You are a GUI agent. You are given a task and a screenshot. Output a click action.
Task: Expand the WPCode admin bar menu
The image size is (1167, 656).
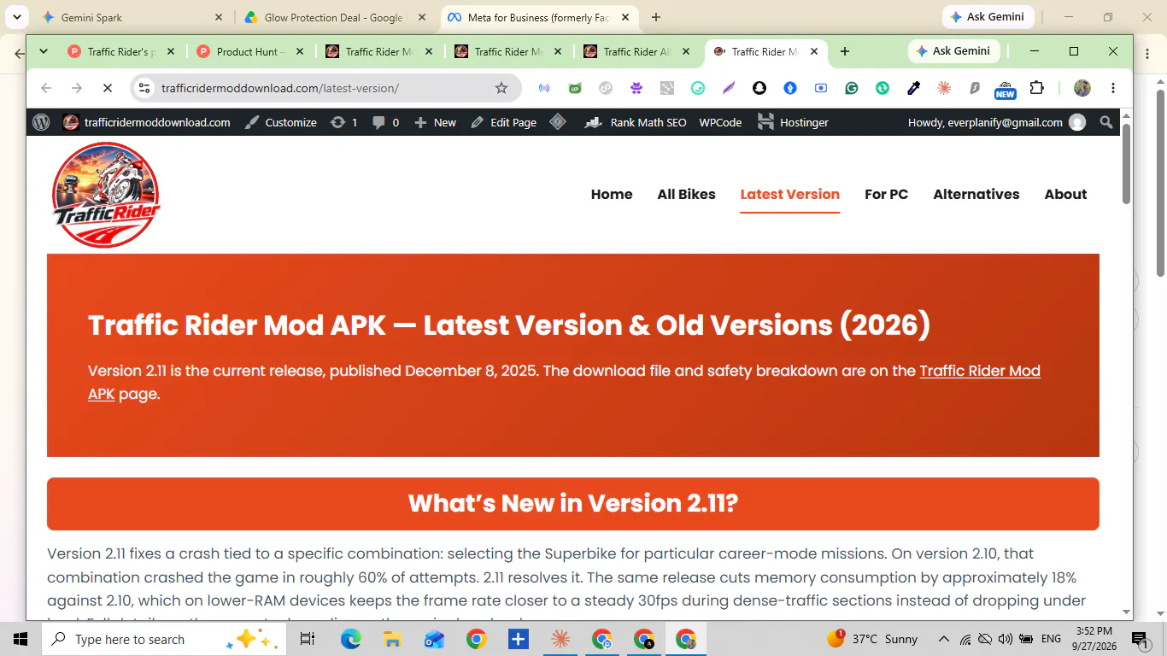[x=720, y=122]
